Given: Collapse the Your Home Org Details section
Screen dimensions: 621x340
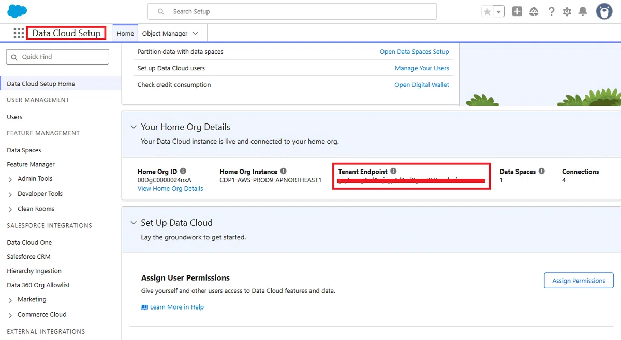Looking at the screenshot, I should (x=132, y=127).
